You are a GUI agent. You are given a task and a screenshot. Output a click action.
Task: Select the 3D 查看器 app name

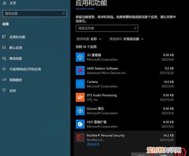(94, 55)
